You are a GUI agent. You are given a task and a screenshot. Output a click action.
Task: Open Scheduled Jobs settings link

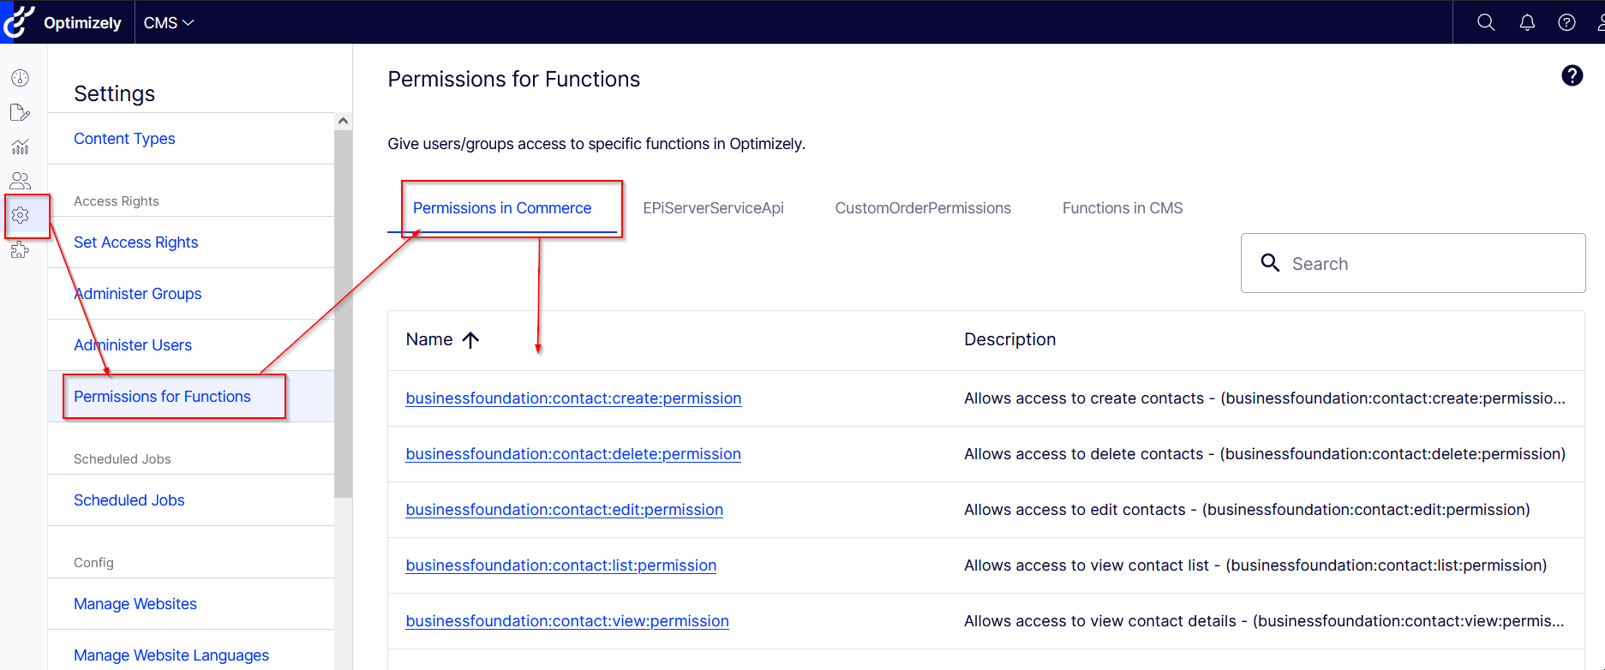(x=129, y=500)
